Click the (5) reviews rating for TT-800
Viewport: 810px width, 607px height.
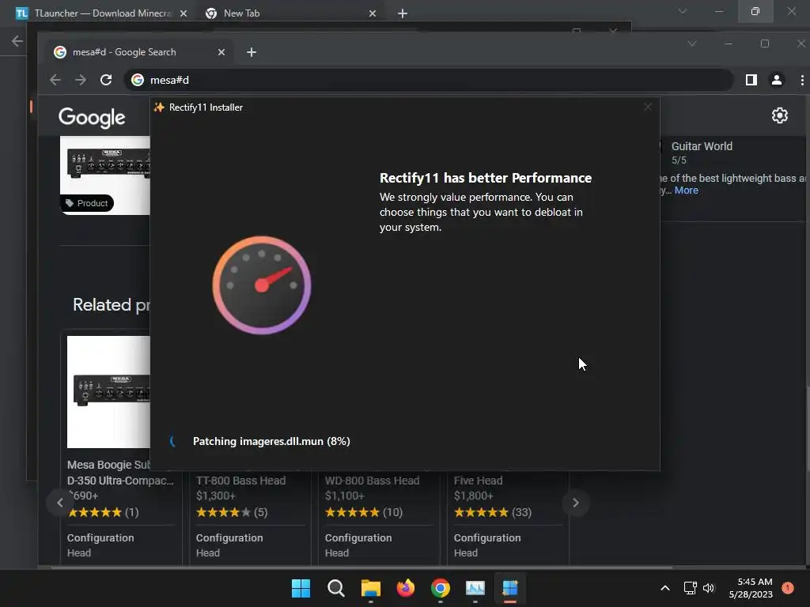coord(232,512)
